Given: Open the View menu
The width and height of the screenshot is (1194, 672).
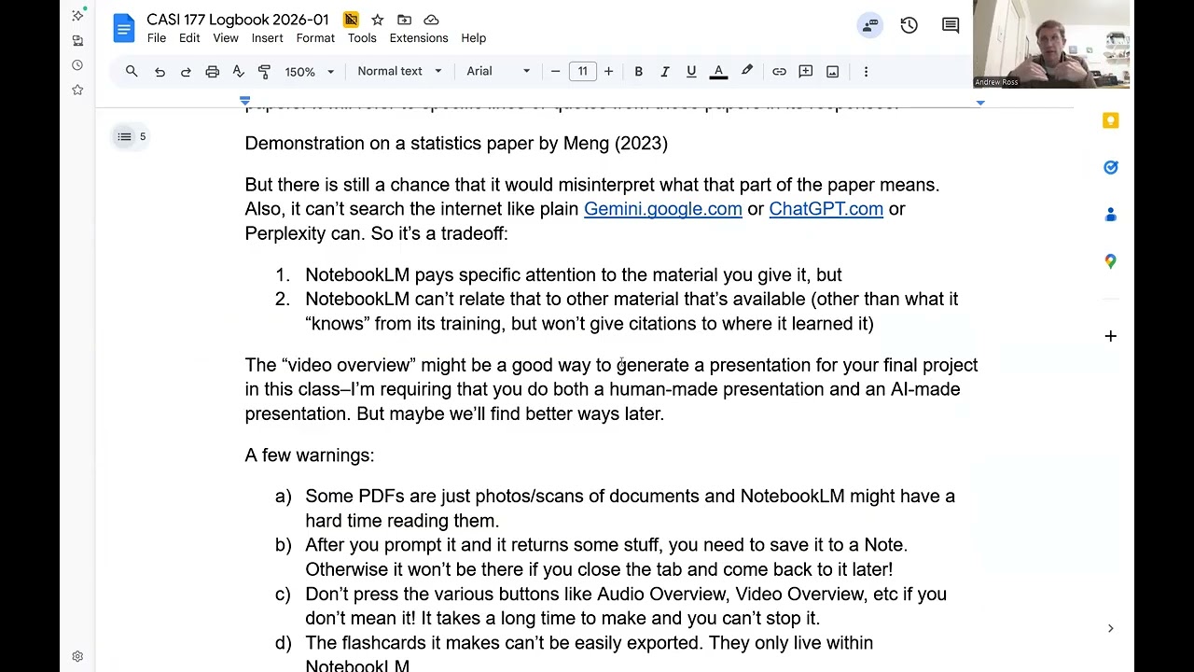Looking at the screenshot, I should tap(226, 38).
